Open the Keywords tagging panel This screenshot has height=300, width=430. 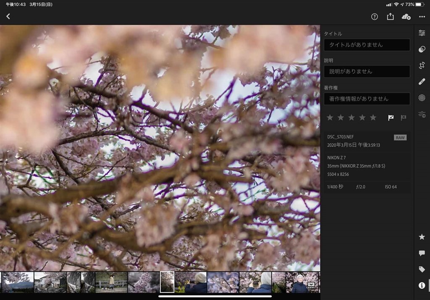422,269
